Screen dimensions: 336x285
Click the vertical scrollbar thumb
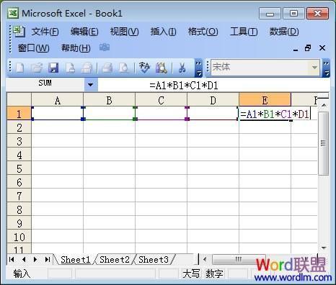[x=324, y=143]
